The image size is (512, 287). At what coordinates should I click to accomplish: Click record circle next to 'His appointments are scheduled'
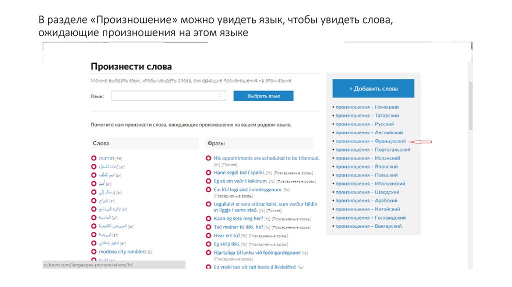(208, 158)
